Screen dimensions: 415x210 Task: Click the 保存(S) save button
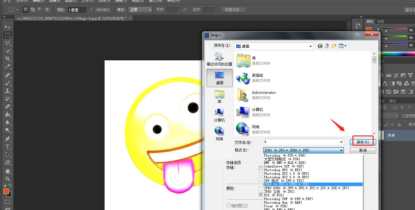tap(363, 142)
